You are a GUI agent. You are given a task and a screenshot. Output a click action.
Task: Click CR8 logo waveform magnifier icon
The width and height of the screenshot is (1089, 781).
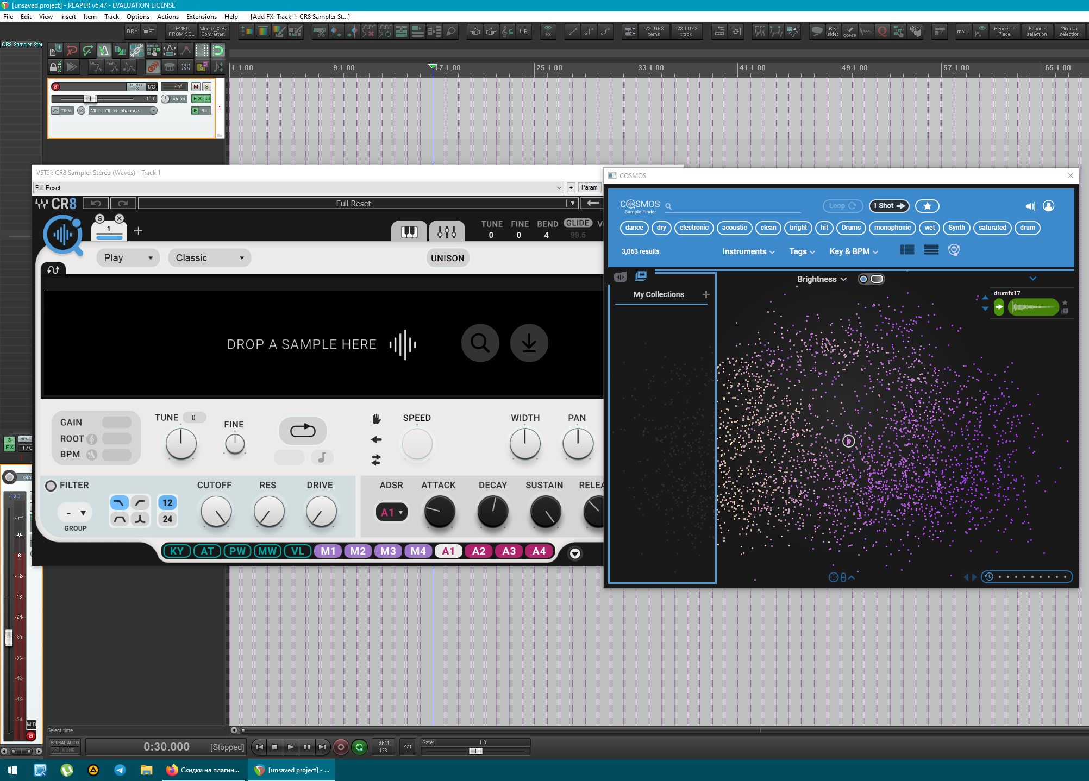pyautogui.click(x=63, y=235)
